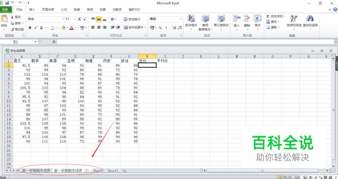Open the Name Box dropdown next to H2
338x179 pixels.
(35, 42)
